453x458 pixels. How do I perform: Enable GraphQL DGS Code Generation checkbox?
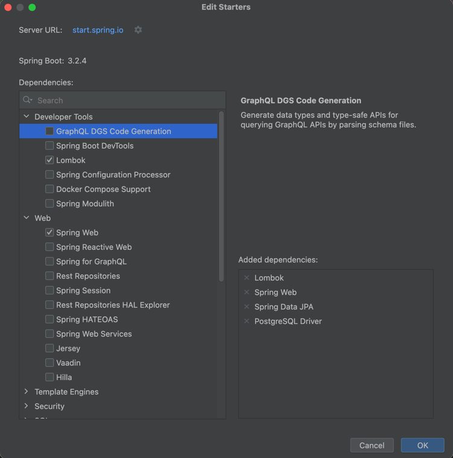49,131
